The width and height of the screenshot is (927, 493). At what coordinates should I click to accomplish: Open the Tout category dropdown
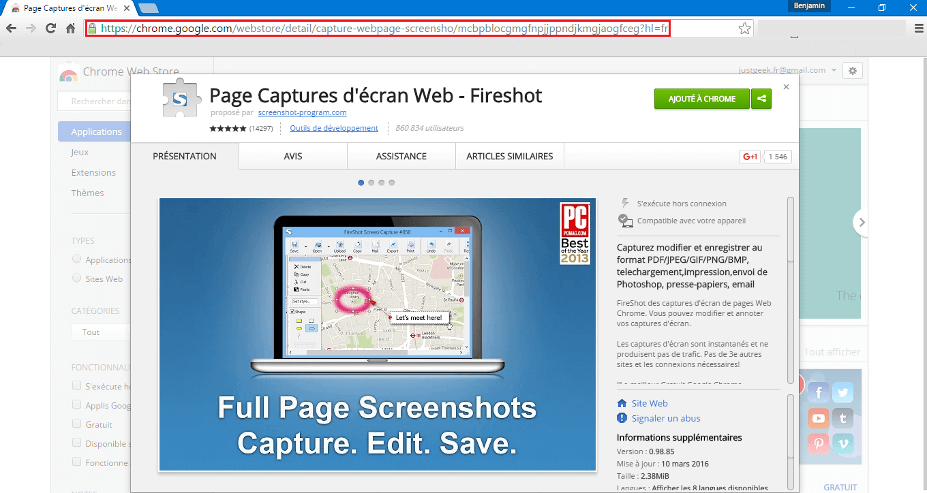pos(101,332)
